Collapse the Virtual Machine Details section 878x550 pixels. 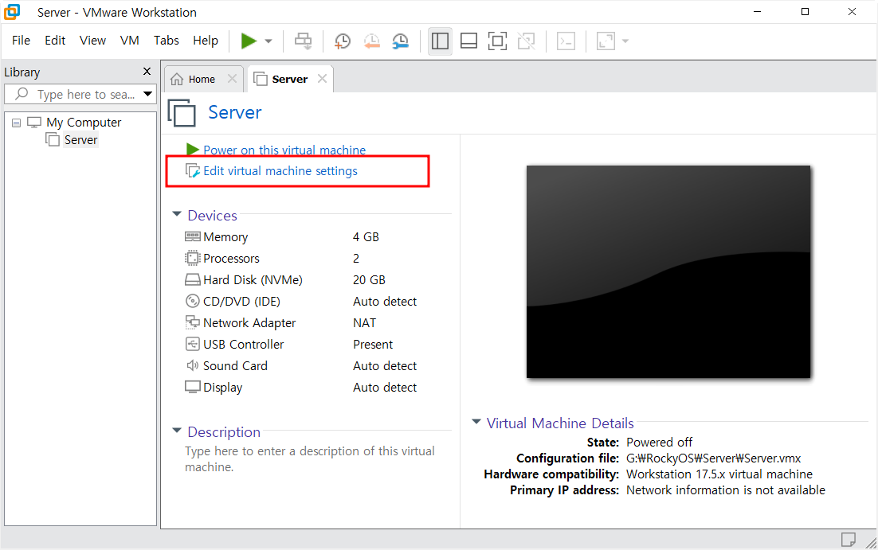476,422
